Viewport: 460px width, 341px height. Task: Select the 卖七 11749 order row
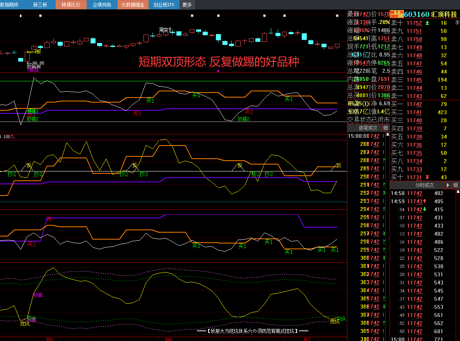click(425, 47)
